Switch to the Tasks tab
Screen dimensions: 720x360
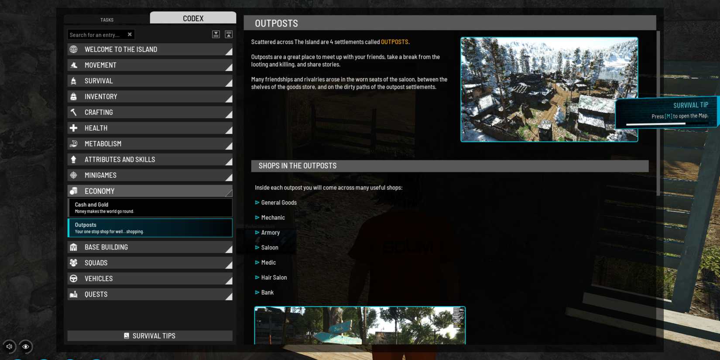tap(107, 20)
